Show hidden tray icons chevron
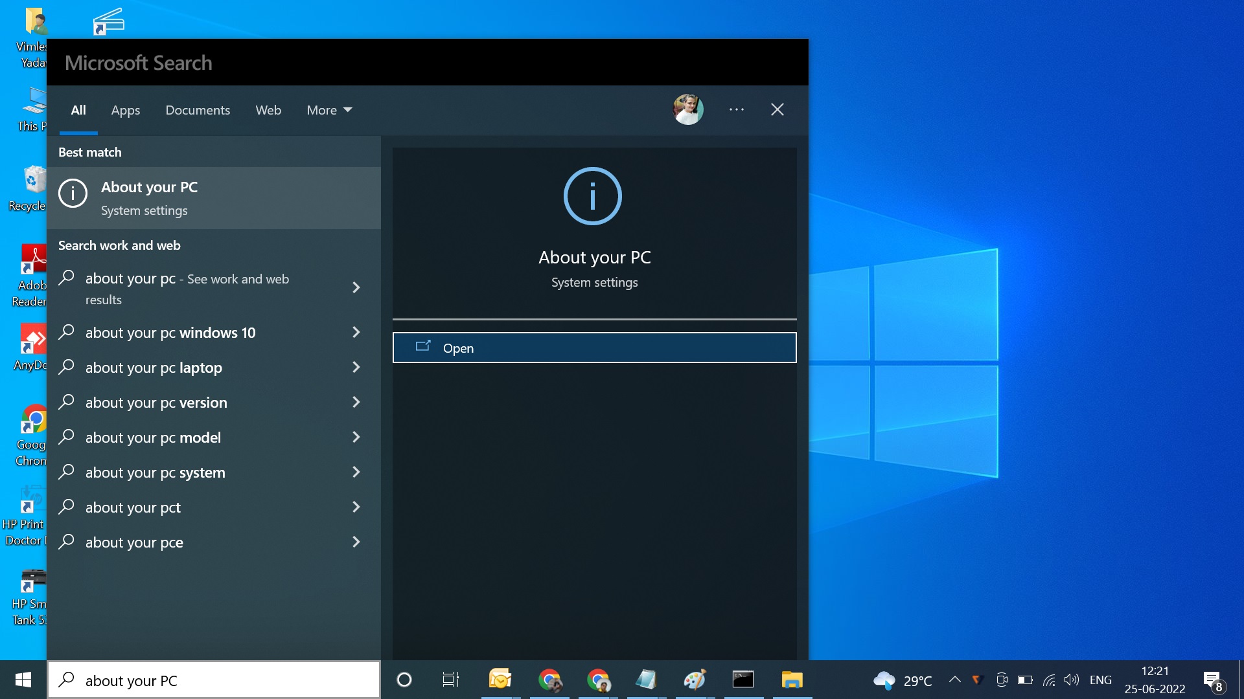 (x=954, y=680)
